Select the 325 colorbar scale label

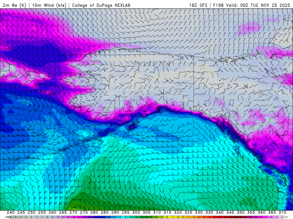(x=188, y=212)
